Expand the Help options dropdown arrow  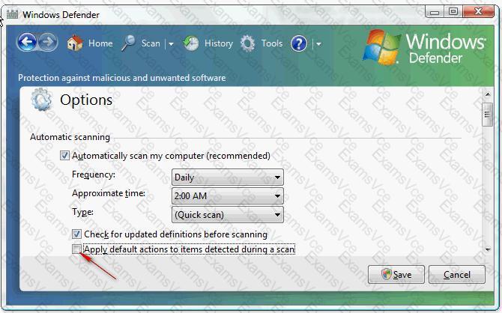coord(318,44)
